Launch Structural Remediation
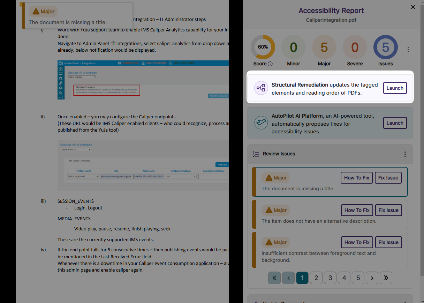The height and width of the screenshot is (303, 424). click(x=395, y=88)
